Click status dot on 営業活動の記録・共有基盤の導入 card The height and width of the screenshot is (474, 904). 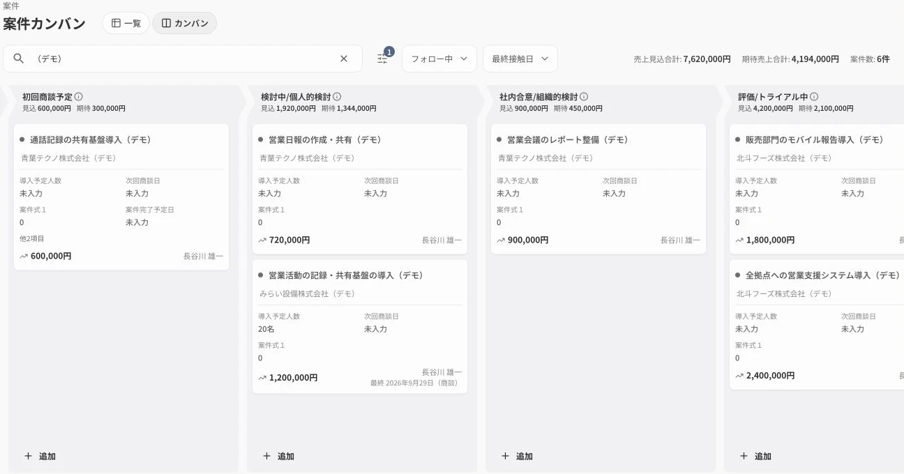[x=261, y=275]
